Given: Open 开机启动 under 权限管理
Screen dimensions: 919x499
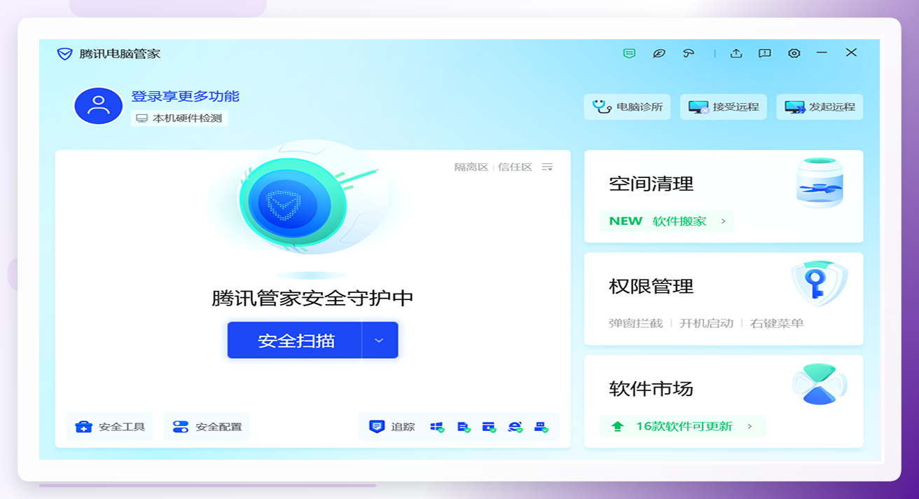Looking at the screenshot, I should [x=706, y=323].
